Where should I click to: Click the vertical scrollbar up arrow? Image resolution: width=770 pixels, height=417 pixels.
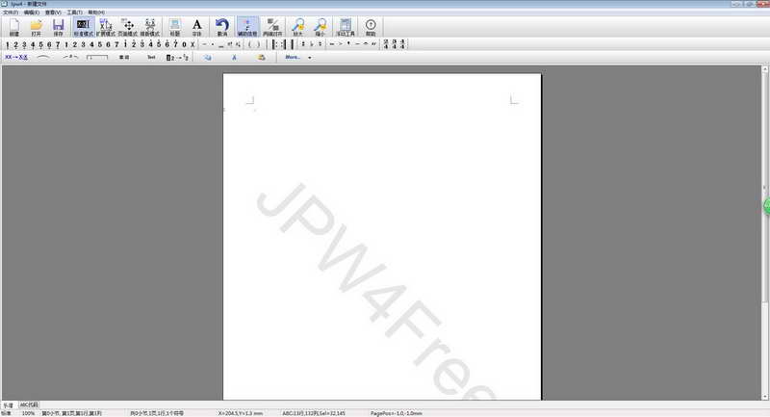(x=765, y=69)
